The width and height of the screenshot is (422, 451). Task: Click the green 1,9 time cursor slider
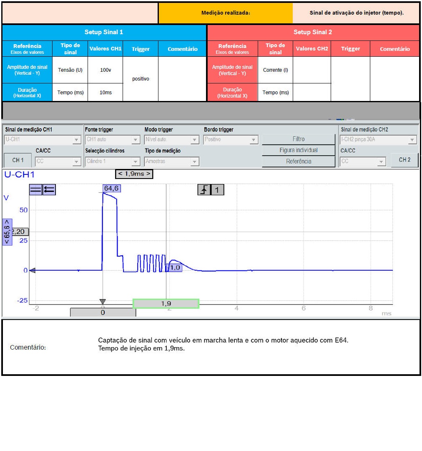click(166, 304)
